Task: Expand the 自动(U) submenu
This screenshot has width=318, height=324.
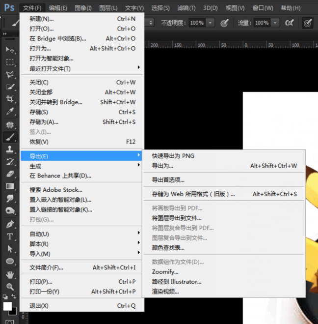Action: 82,234
